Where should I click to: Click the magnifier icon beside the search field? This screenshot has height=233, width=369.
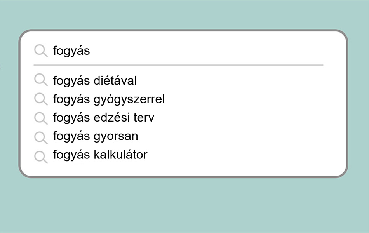(41, 51)
